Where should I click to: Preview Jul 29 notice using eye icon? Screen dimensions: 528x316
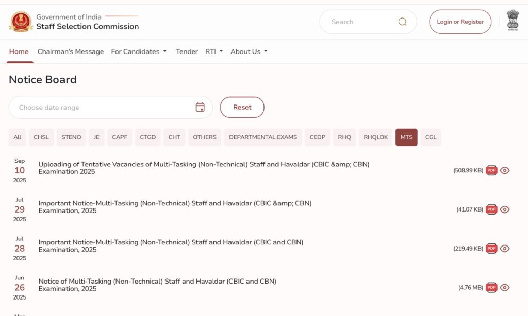click(x=505, y=209)
